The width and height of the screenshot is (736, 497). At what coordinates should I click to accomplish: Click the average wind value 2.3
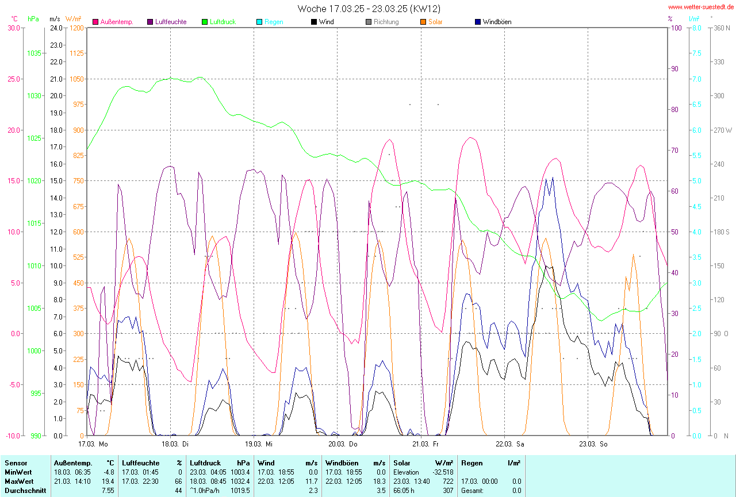313,490
